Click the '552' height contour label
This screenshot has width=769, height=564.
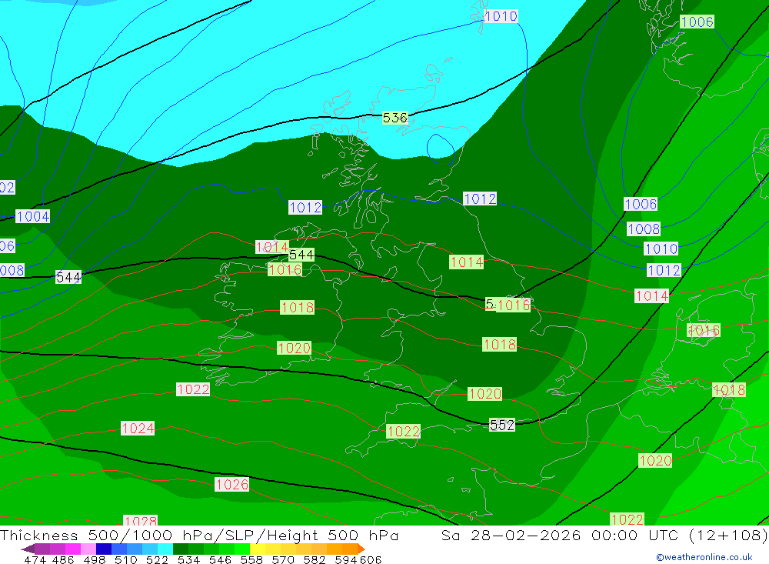point(502,425)
